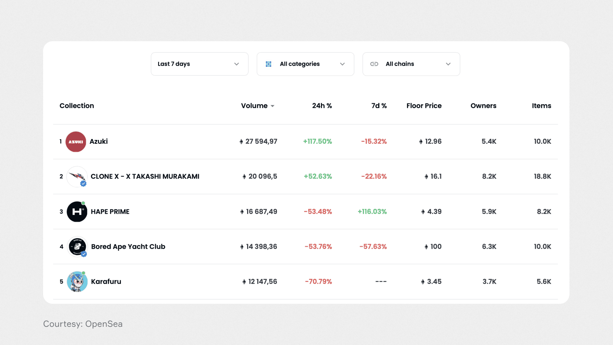Click chevron arrow in All categories box
Screen dimensions: 613x345
click(343, 64)
